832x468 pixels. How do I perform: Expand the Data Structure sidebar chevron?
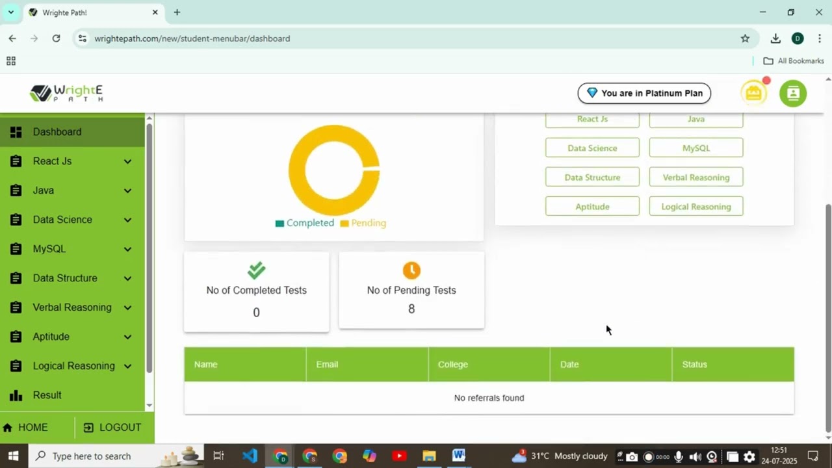(127, 278)
